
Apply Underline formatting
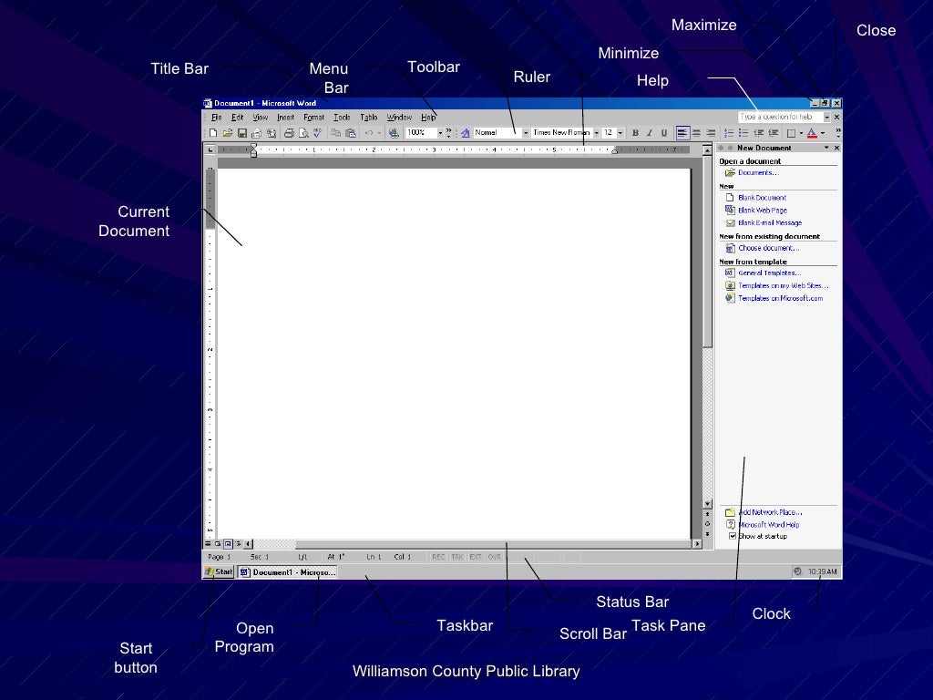pos(664,133)
